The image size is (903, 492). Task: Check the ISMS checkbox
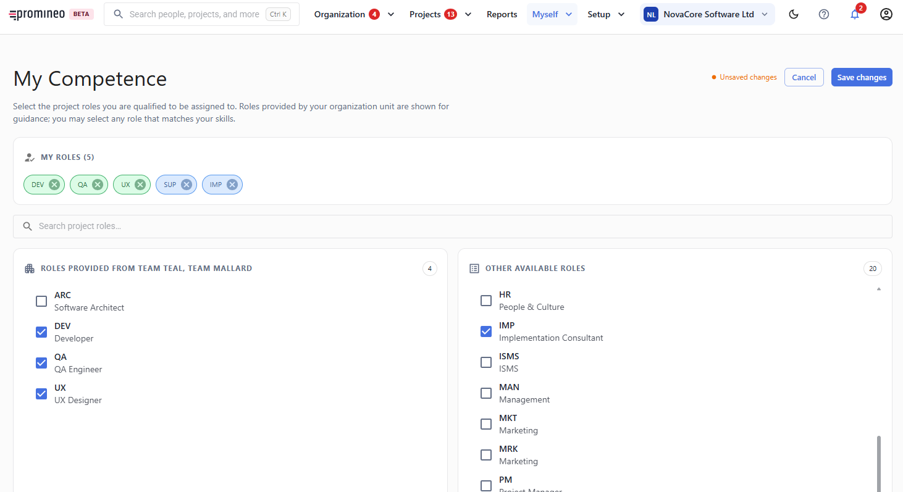click(486, 362)
